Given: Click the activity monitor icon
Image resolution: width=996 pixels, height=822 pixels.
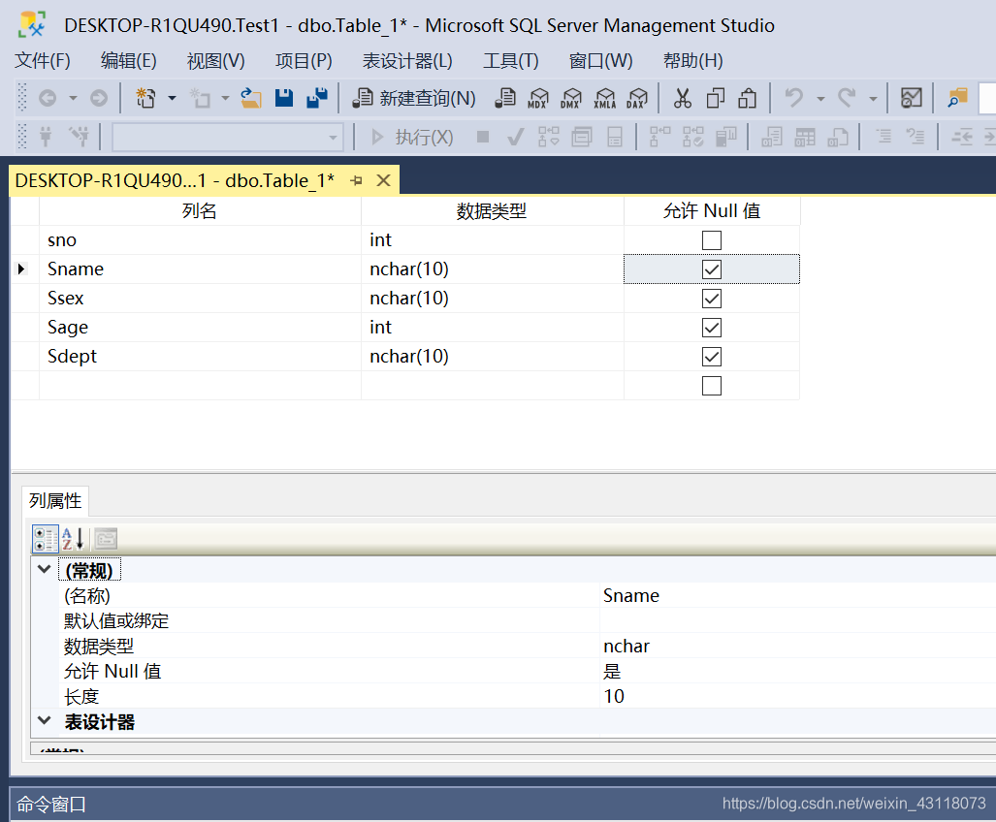Looking at the screenshot, I should 911,98.
